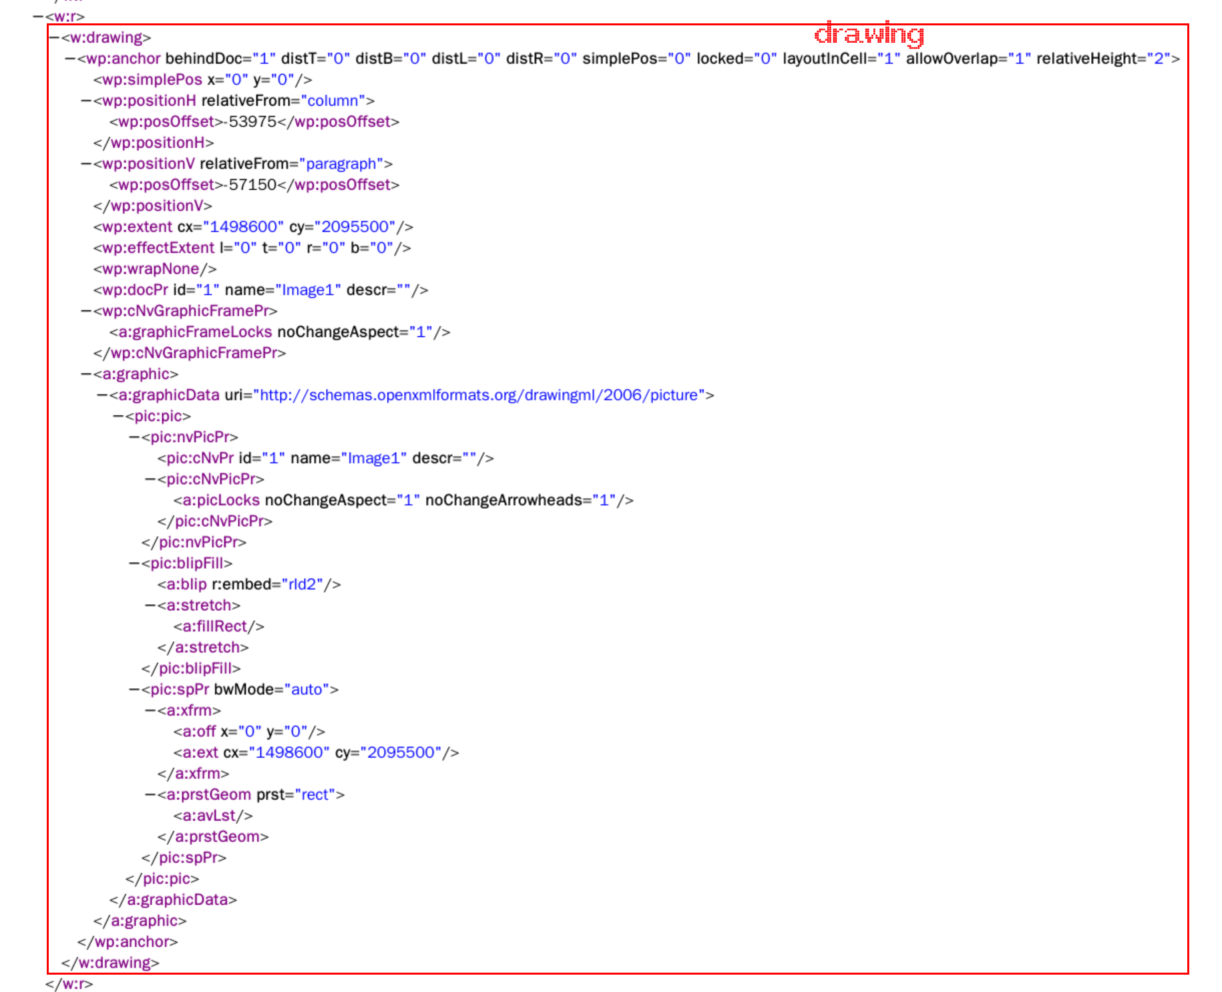Collapse the a:stretch node
Image resolution: width=1222 pixels, height=992 pixels.
pyautogui.click(x=150, y=605)
